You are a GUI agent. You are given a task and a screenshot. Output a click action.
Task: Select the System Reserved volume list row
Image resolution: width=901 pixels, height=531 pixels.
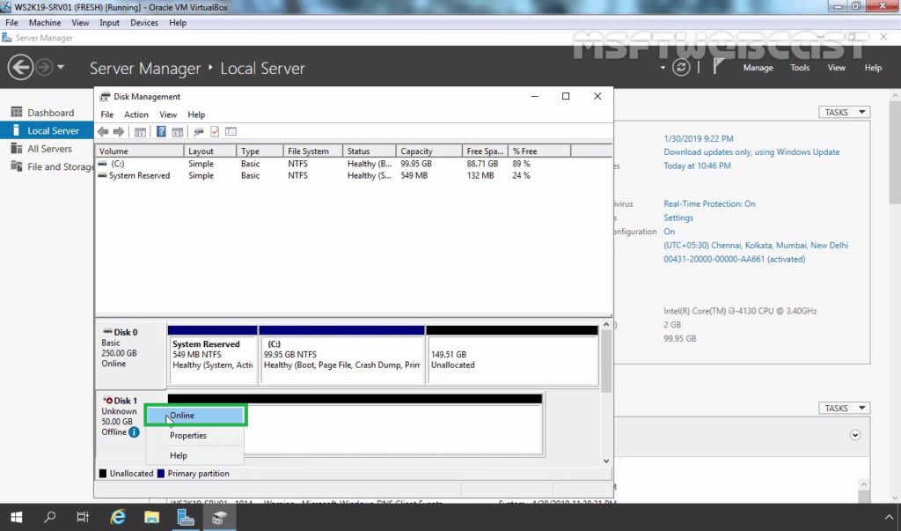pos(354,175)
